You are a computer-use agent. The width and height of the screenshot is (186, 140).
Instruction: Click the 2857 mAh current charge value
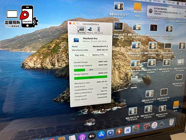(x=103, y=62)
